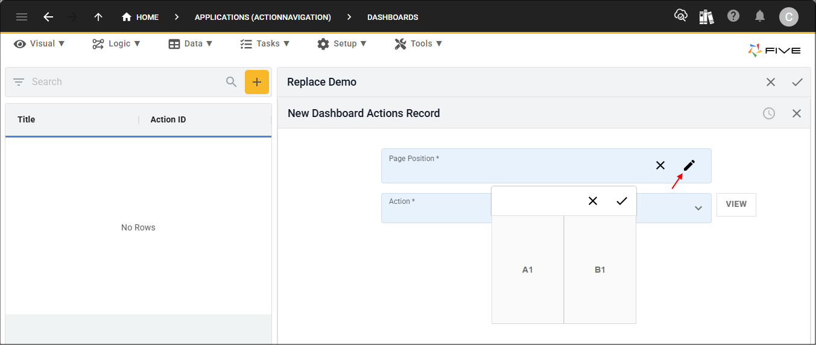Expand the Data dropdown menu
The height and width of the screenshot is (345, 816).
pyautogui.click(x=191, y=43)
